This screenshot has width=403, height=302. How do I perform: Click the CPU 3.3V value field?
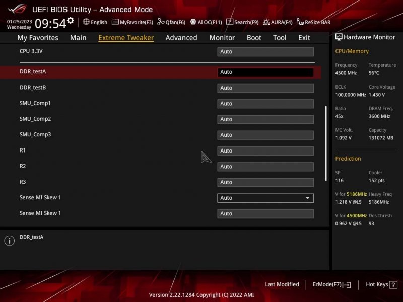pyautogui.click(x=265, y=52)
